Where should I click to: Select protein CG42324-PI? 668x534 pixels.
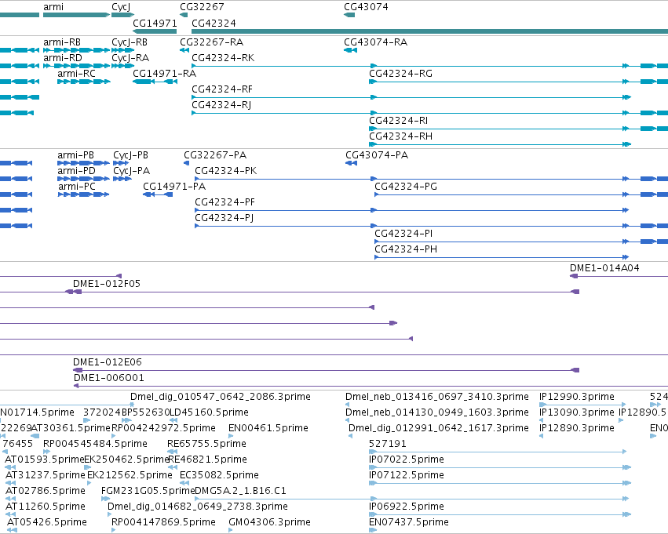pos(403,234)
